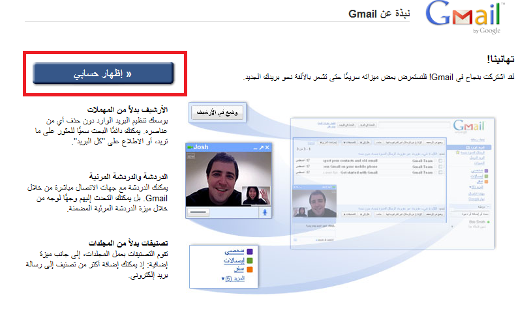Image resolution: width=531 pixels, height=312 pixels.
Task: Click the chat message input field under Josh's video
Action: (223, 212)
